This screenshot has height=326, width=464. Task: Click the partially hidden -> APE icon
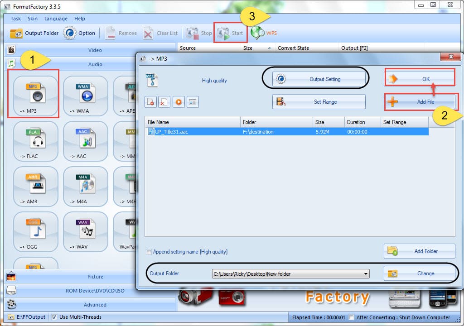(x=125, y=96)
